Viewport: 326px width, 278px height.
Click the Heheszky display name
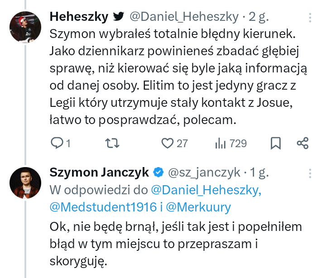pyautogui.click(x=79, y=17)
